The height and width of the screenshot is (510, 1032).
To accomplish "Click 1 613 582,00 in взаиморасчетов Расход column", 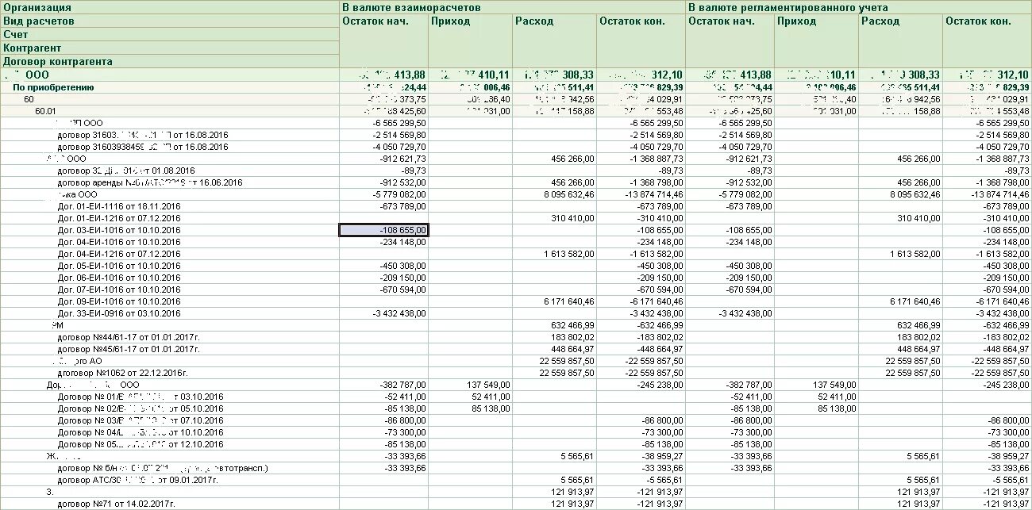I will coord(554,254).
